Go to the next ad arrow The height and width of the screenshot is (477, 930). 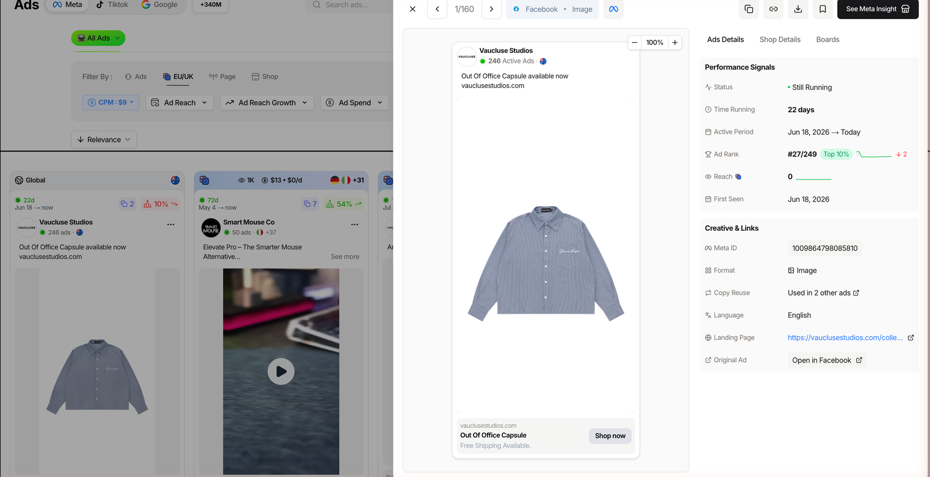coord(491,9)
